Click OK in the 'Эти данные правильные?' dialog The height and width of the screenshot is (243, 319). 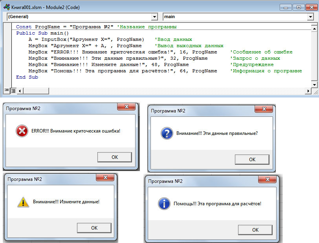pyautogui.click(x=252, y=160)
